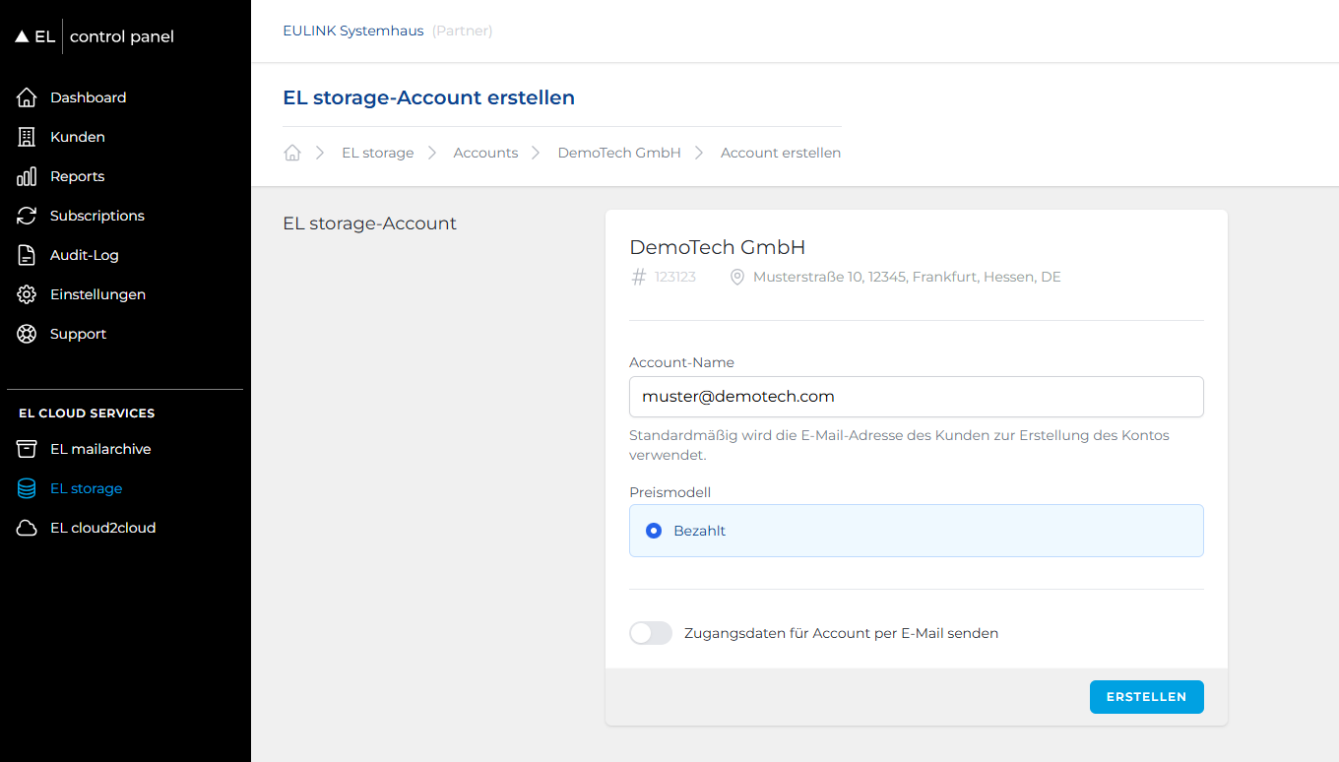1339x762 pixels.
Task: Open the Audit-Log menu item
Action: point(84,255)
